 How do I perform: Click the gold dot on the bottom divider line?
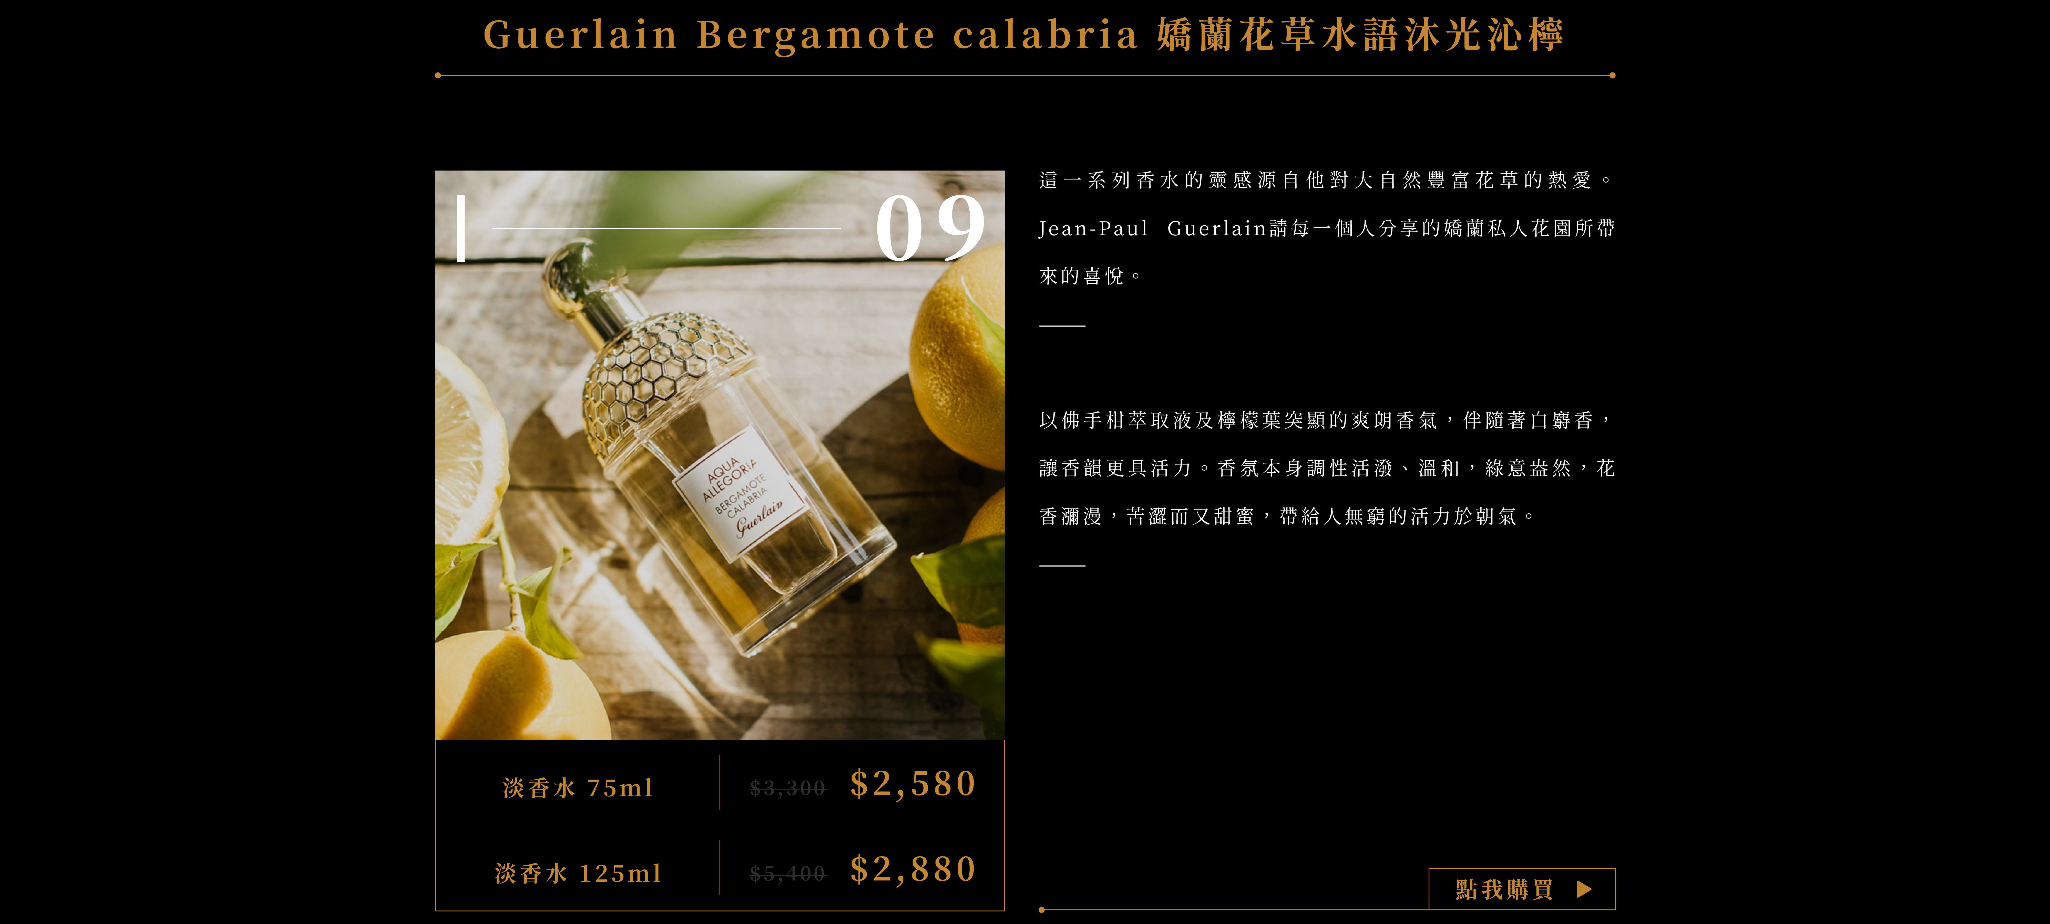pos(1042,910)
